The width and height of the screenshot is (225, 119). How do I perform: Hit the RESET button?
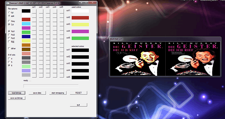pyautogui.click(x=78, y=93)
